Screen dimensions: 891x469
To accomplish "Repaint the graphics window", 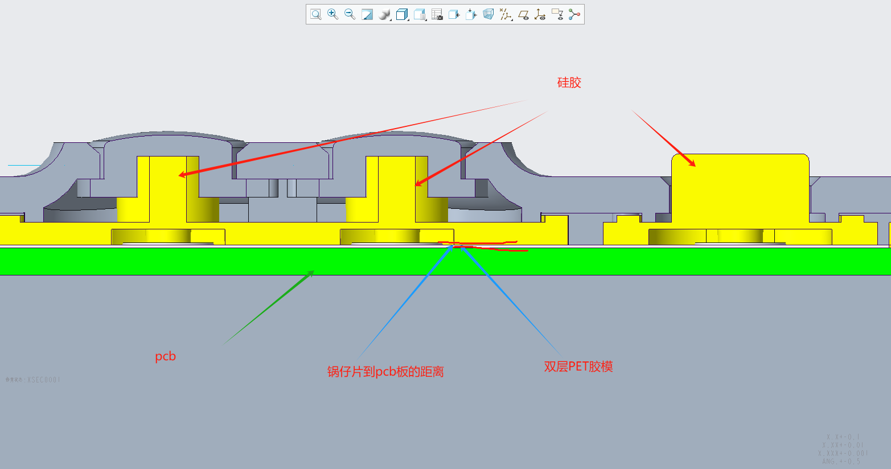I will point(367,14).
